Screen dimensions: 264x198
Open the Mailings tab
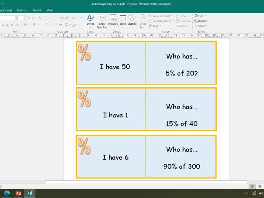pos(22,10)
